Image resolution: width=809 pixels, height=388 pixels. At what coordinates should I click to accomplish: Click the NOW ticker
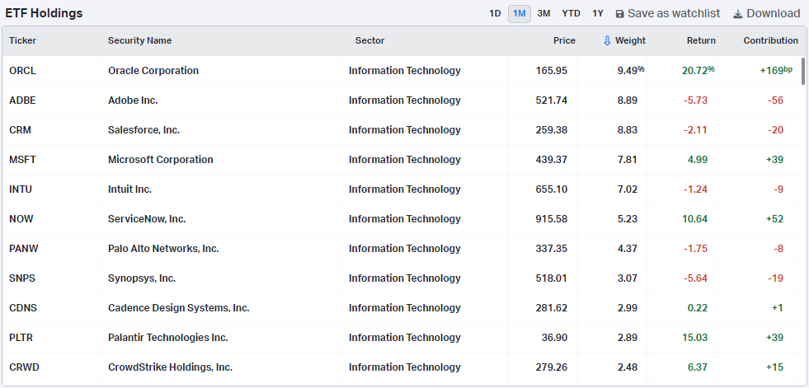tap(21, 219)
